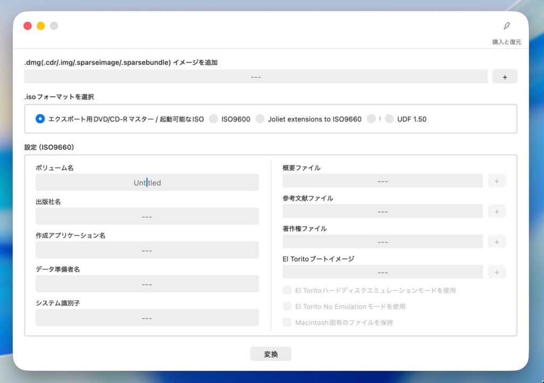Click the ボリューム名 Untitled text field
The width and height of the screenshot is (544, 383).
coord(147,183)
